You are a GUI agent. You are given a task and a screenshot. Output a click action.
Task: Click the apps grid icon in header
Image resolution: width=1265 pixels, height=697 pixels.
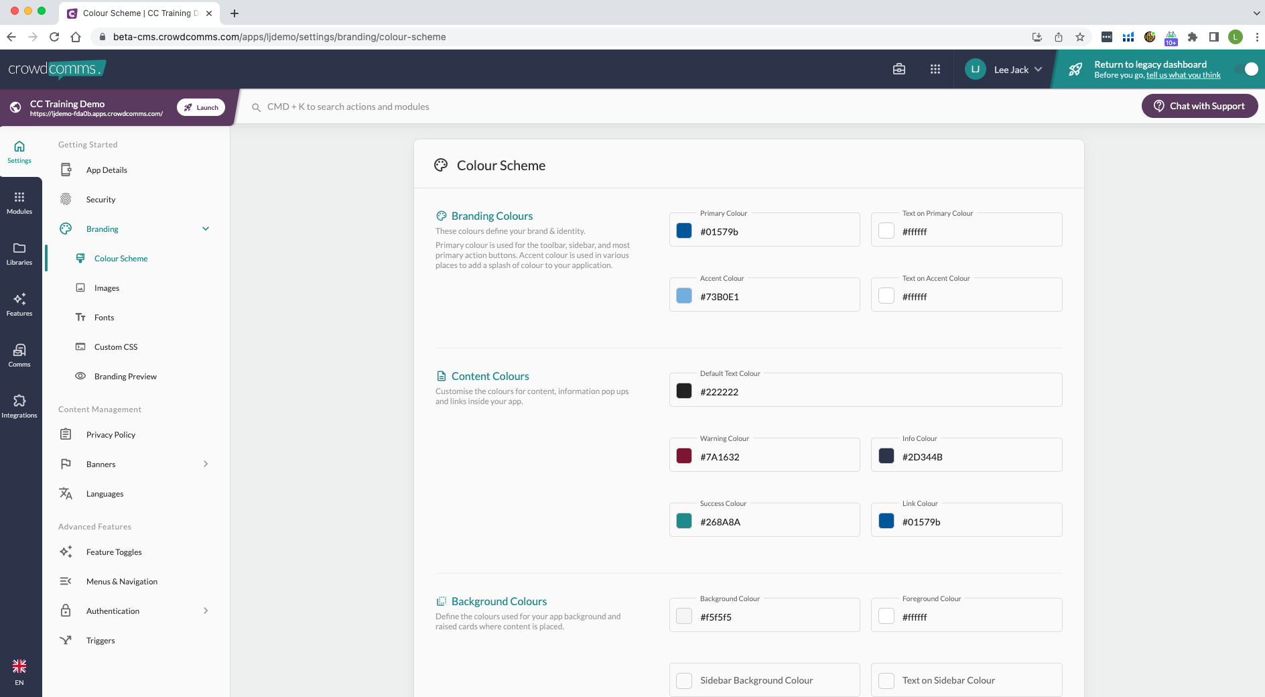click(x=935, y=69)
